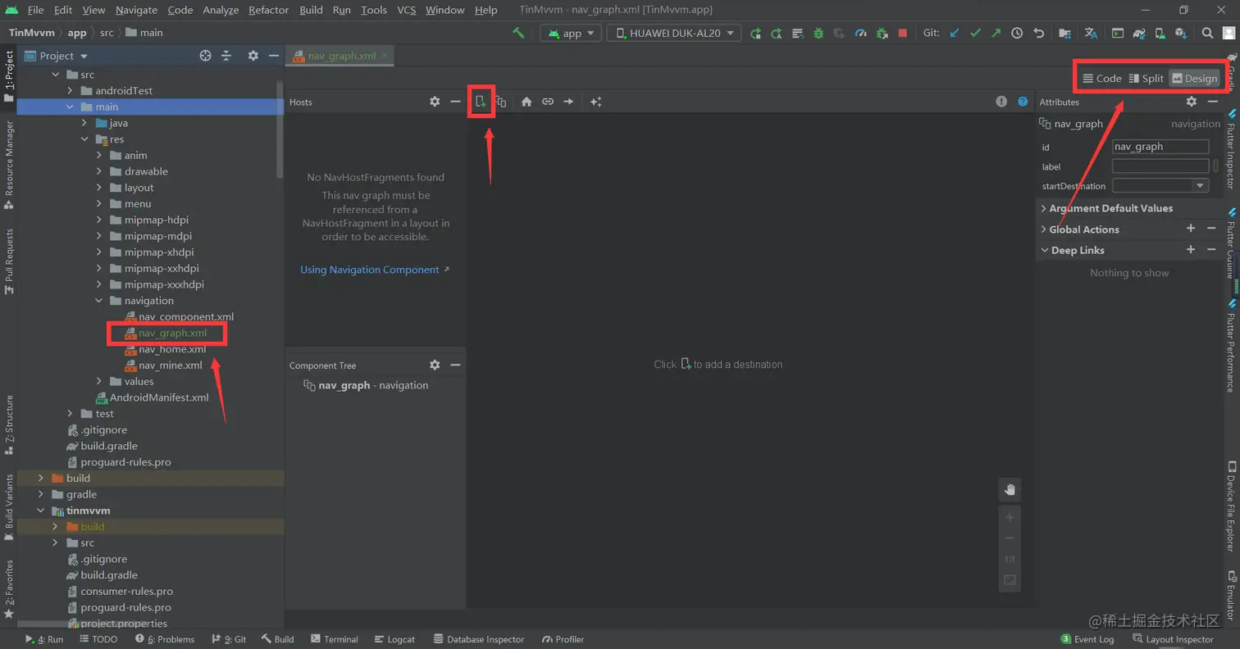Click the blue help question mark icon
Screen dimensions: 1240x649
coord(1023,102)
